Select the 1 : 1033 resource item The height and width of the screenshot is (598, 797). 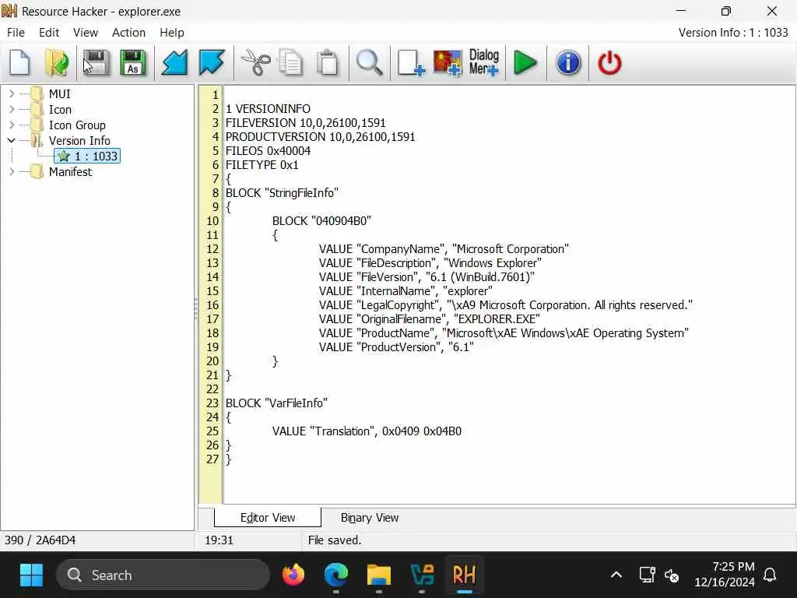point(87,156)
